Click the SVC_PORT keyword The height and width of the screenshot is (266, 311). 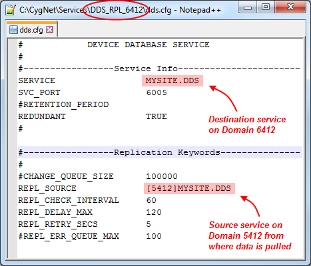[x=39, y=92]
